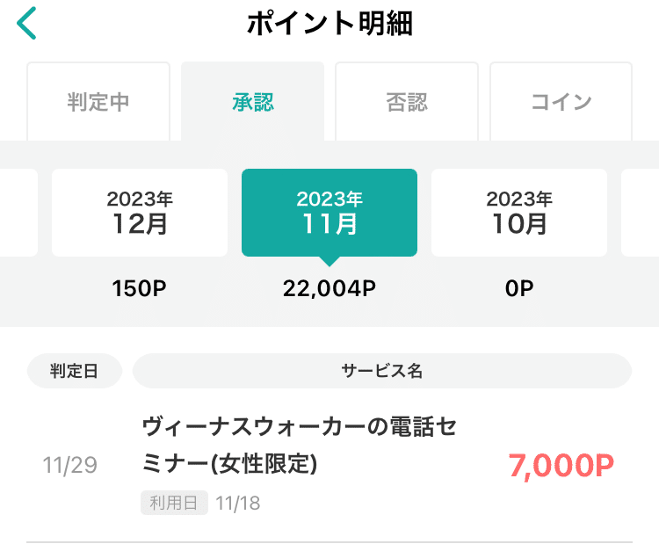Open the 否認 tab
Viewport: 659px width, 551px height.
coord(407,102)
